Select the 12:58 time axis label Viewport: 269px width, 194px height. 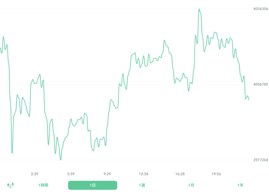[144, 174]
